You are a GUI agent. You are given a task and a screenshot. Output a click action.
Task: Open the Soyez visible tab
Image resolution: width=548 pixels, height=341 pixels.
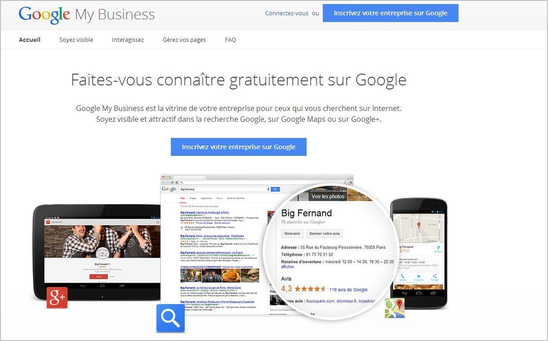coord(76,40)
